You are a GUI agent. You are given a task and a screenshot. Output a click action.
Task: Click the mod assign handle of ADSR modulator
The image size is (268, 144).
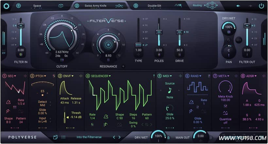click(x=264, y=76)
